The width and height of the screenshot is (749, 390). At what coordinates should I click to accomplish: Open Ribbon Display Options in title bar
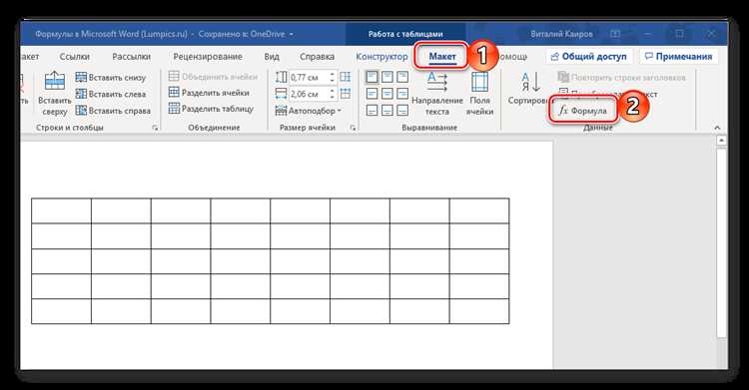coord(615,34)
